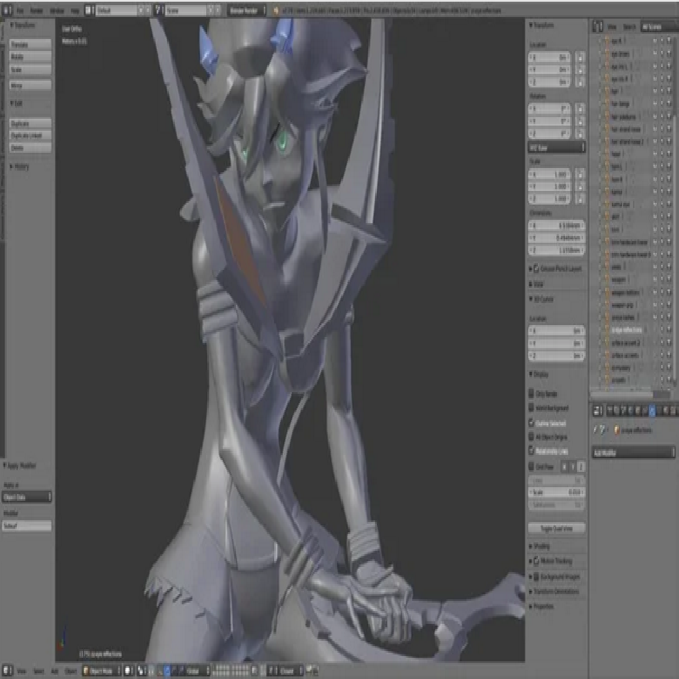Enable the Only Render checkbox

531,393
